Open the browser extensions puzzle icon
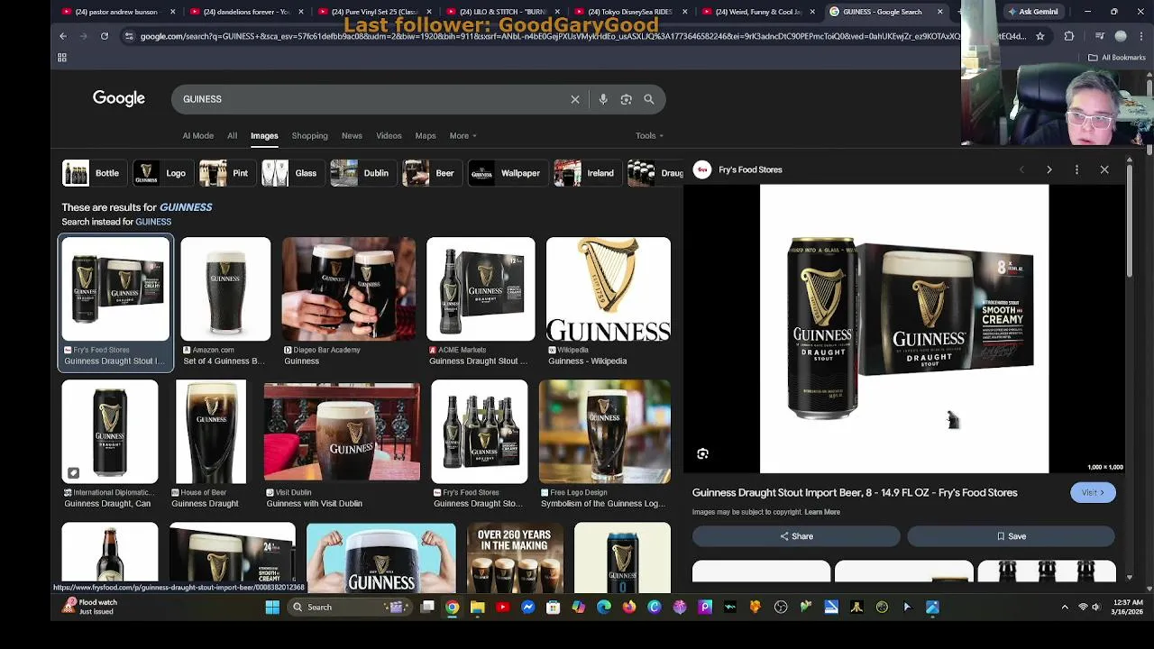Screen dimensions: 1154x649 tap(1069, 36)
